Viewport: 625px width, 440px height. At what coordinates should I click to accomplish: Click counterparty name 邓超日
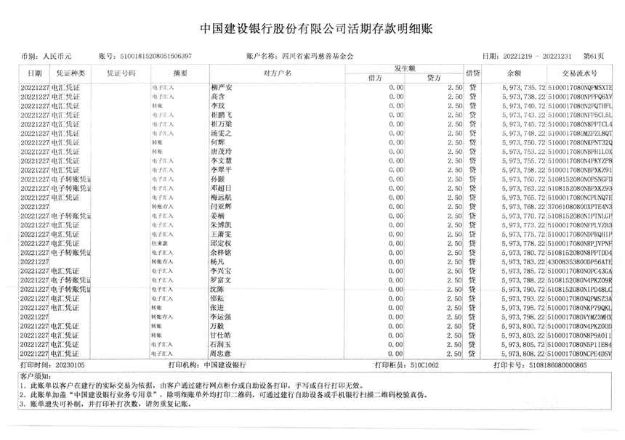pyautogui.click(x=221, y=188)
